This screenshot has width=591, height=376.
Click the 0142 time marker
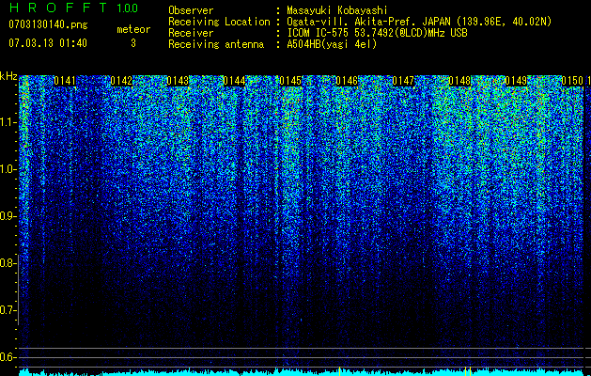121,81
